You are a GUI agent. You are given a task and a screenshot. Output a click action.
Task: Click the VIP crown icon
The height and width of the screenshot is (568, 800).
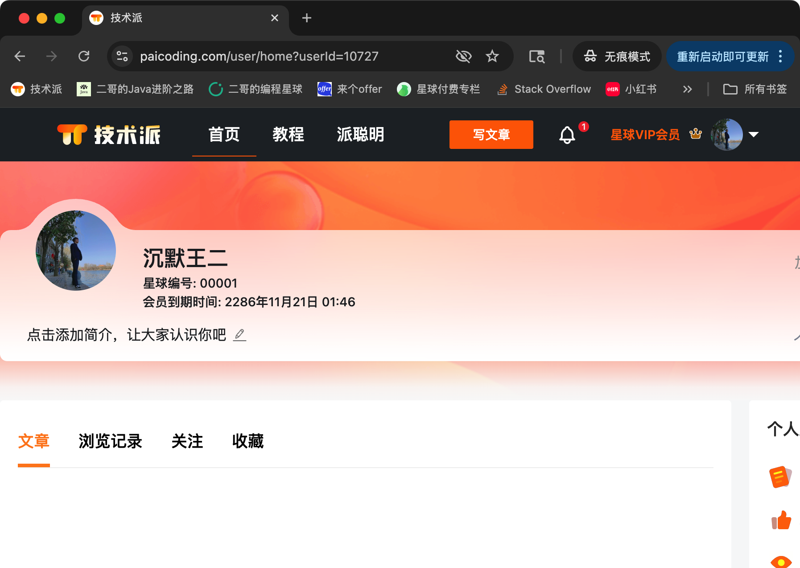tap(695, 134)
